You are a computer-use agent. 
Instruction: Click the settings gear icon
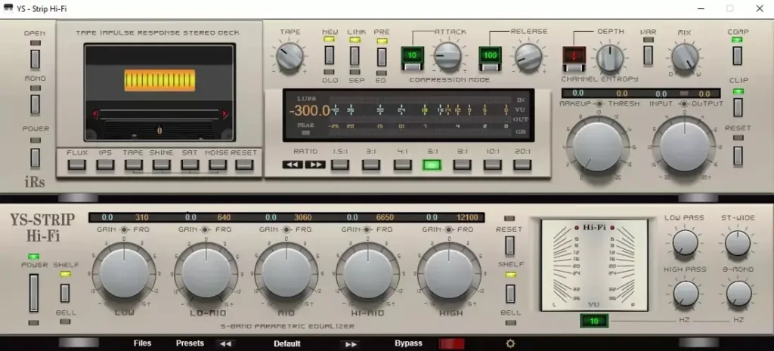(511, 343)
